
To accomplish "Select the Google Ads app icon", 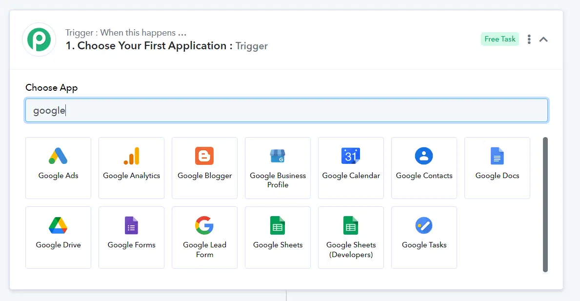I will coord(58,156).
